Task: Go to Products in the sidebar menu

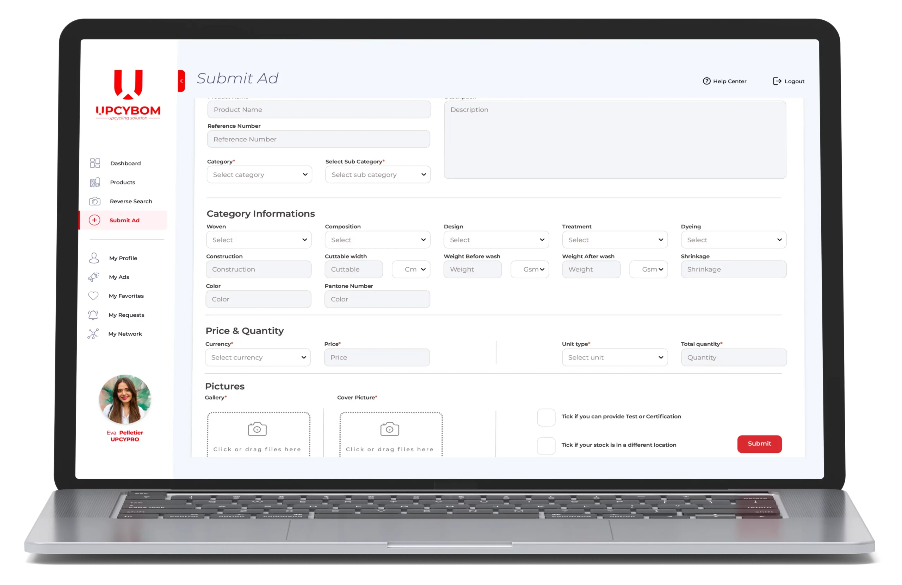Action: tap(122, 182)
